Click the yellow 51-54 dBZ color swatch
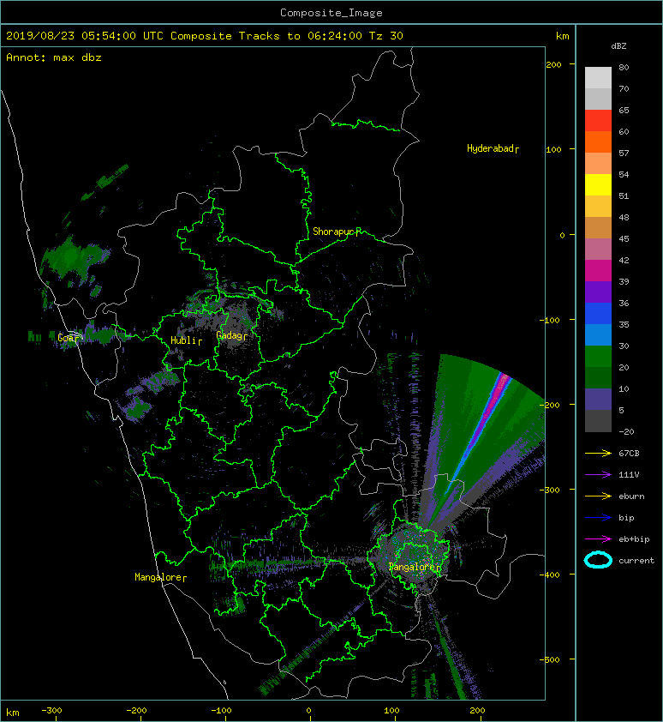 point(598,184)
